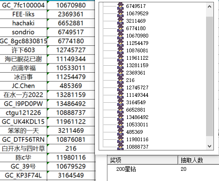Image resolution: width=219 pixels, height=181 pixels.
Task: Select the user icon beside 10670980 in list
Action: [x=120, y=36]
